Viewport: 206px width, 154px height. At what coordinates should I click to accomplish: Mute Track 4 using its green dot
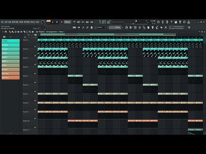click(35, 74)
